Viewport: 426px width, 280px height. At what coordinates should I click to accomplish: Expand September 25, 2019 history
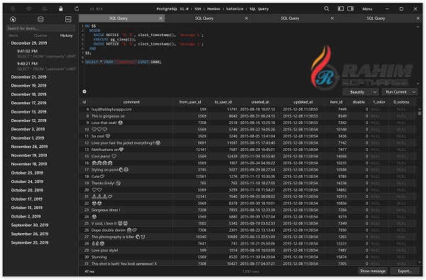coord(30,242)
